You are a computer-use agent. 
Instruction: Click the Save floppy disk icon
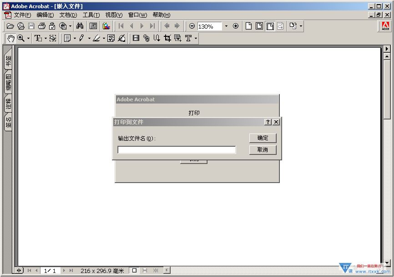(x=31, y=26)
